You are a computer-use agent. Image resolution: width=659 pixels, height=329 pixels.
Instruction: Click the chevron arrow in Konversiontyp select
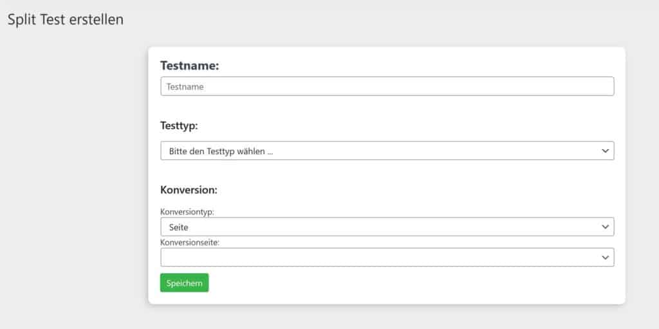[x=605, y=227]
